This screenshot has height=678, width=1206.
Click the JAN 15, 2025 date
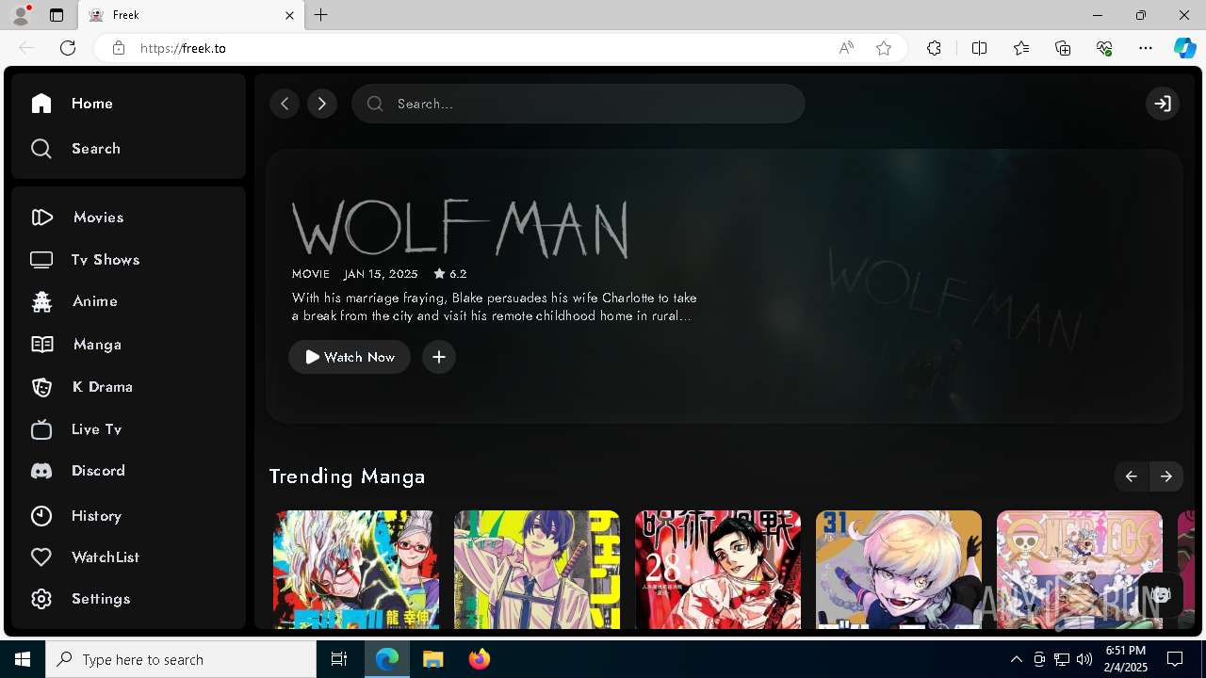[381, 274]
